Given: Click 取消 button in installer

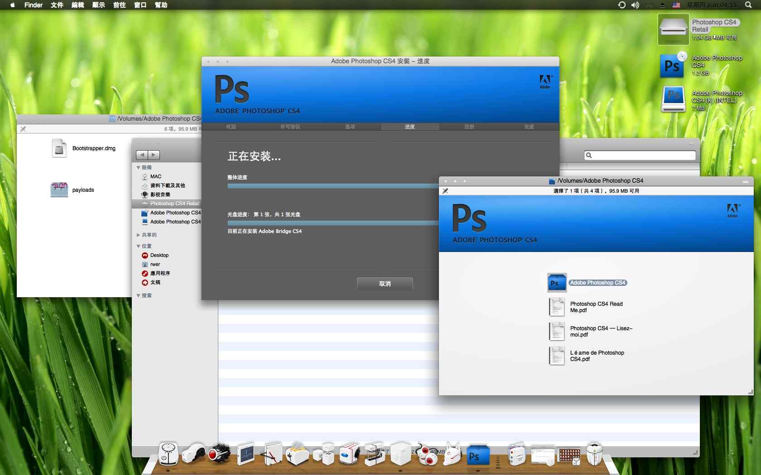Looking at the screenshot, I should tap(385, 284).
